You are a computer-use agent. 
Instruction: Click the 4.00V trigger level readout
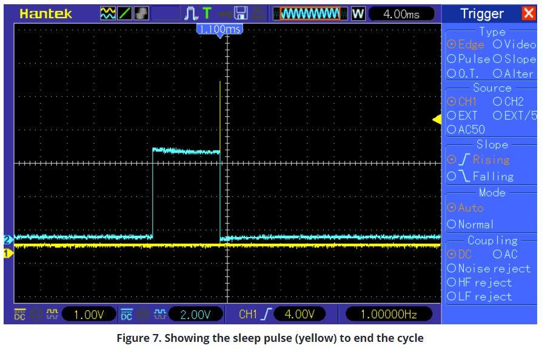[x=299, y=315]
